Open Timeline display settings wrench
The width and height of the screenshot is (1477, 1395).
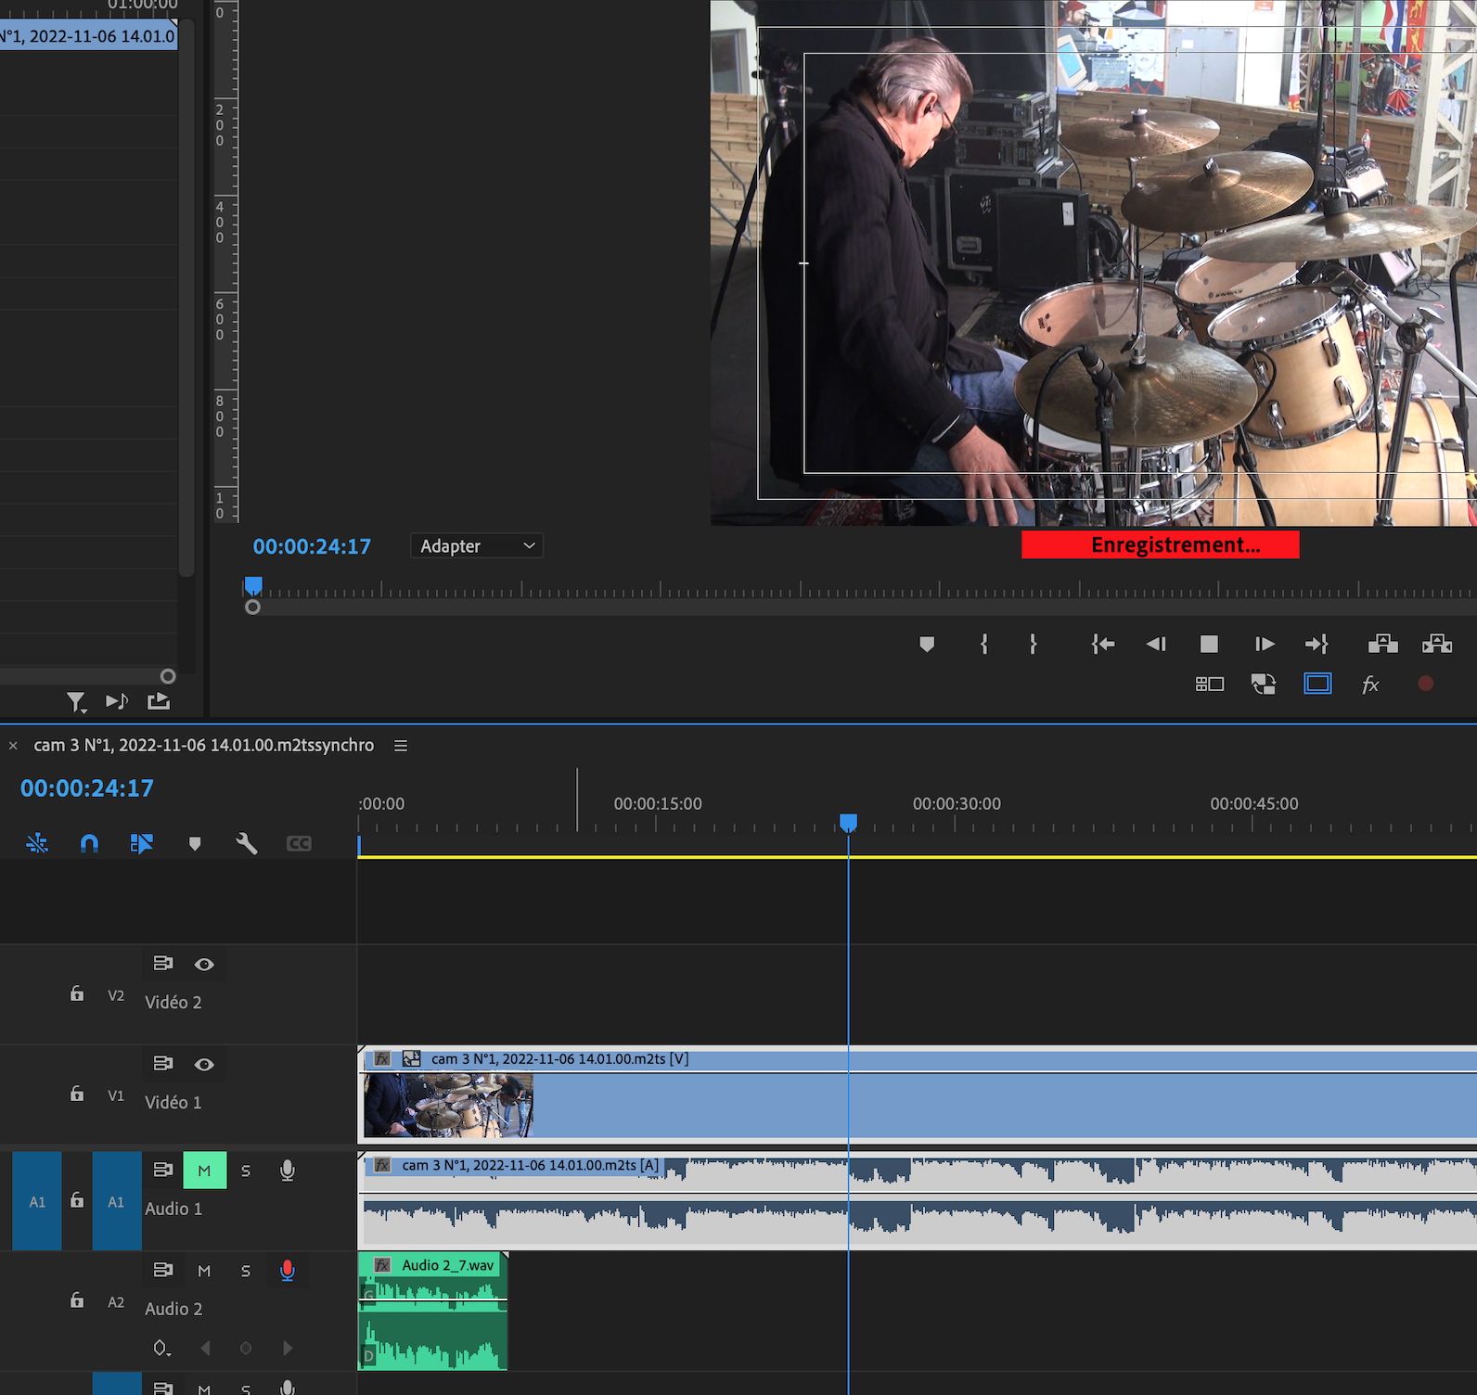(x=246, y=843)
